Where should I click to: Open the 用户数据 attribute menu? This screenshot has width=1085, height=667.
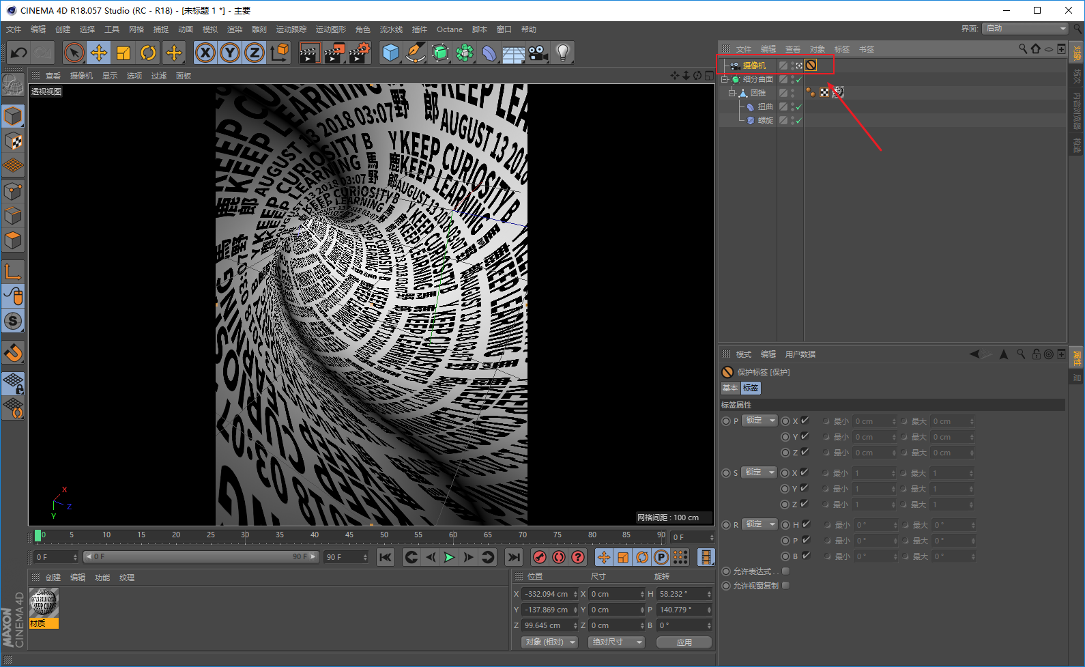coord(800,354)
